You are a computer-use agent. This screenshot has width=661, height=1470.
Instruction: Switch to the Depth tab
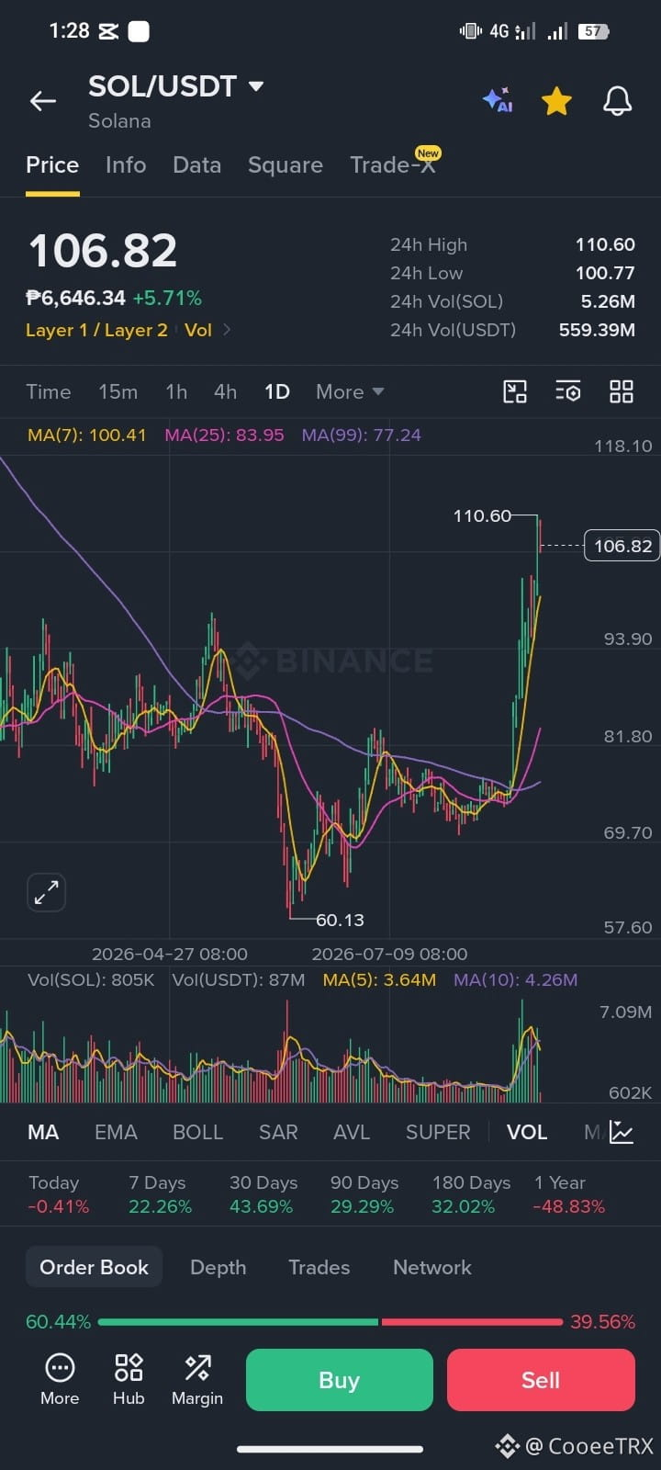click(218, 1267)
